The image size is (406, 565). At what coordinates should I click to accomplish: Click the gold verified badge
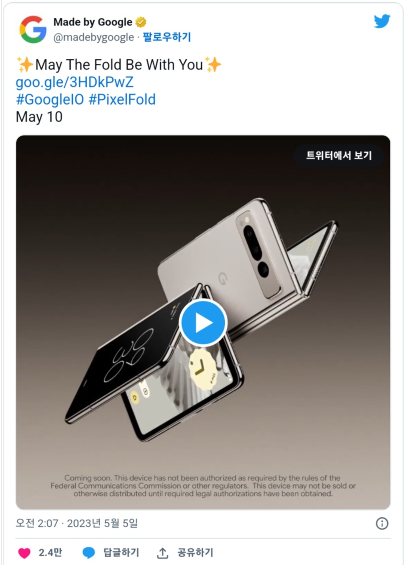click(x=141, y=22)
